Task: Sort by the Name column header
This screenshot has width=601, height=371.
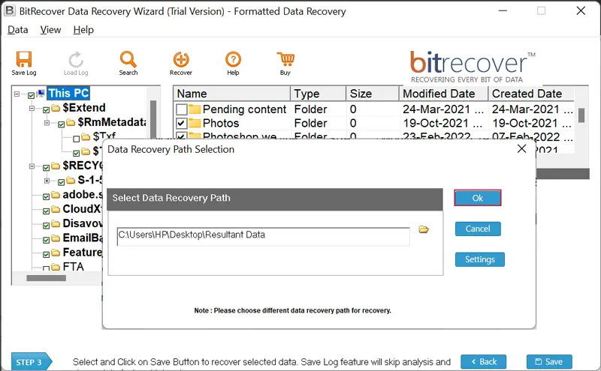Action: tap(232, 94)
